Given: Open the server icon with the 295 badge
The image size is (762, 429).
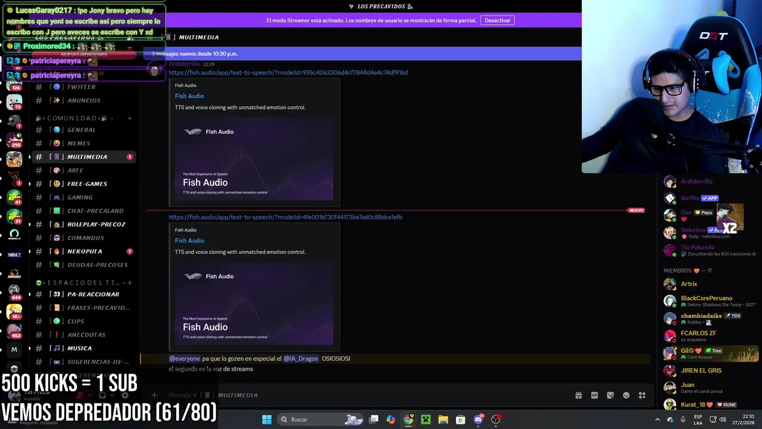Looking at the screenshot, I should (x=14, y=141).
